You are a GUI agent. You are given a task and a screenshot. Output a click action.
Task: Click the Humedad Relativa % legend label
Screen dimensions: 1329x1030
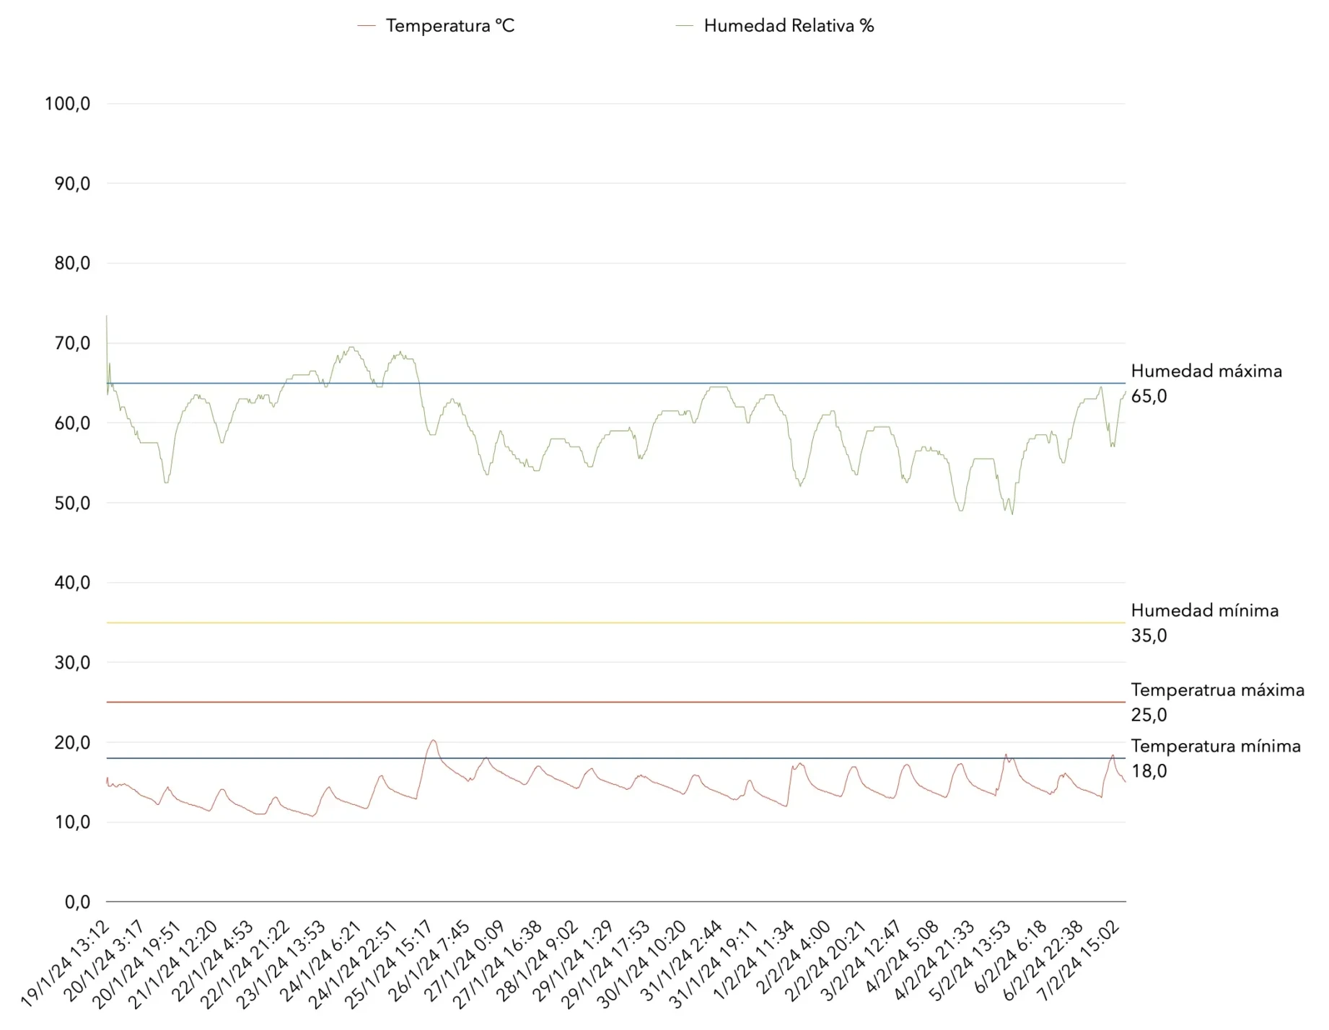point(789,26)
